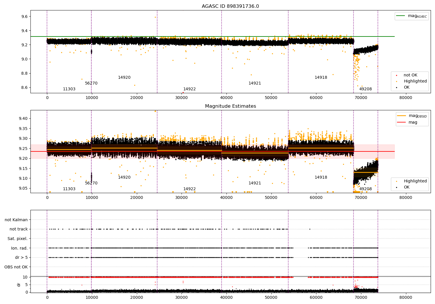Click obsid label 11303 in the middle plot
This screenshot has width=435, height=304.
69,189
